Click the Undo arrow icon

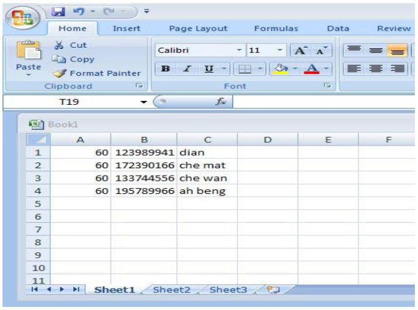[78, 11]
